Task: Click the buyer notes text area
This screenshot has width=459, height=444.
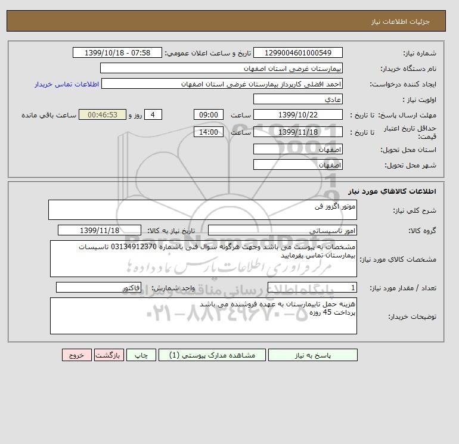Action: (x=203, y=316)
